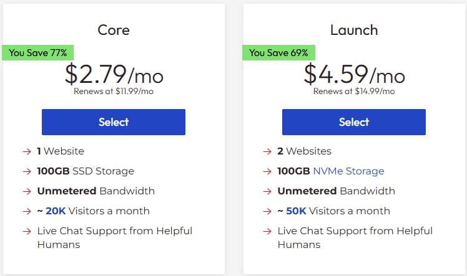The image size is (467, 276).
Task: Click arrow icon beside '50K Visitors a month'
Action: click(267, 211)
